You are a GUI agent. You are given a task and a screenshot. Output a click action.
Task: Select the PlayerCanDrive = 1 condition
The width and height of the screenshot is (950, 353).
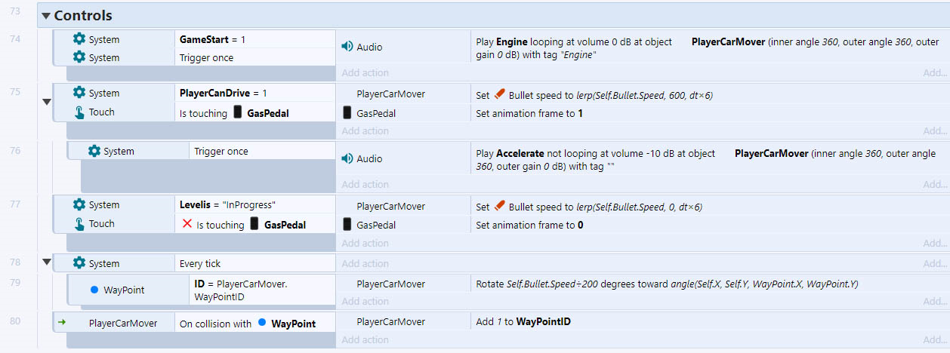tap(254, 93)
